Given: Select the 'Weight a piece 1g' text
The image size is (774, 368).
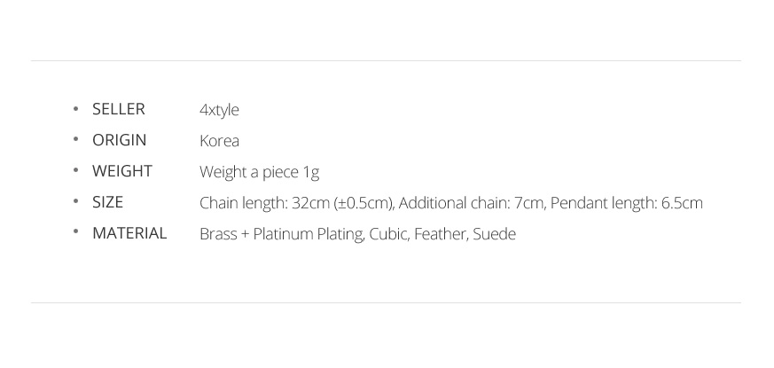Looking at the screenshot, I should point(259,172).
